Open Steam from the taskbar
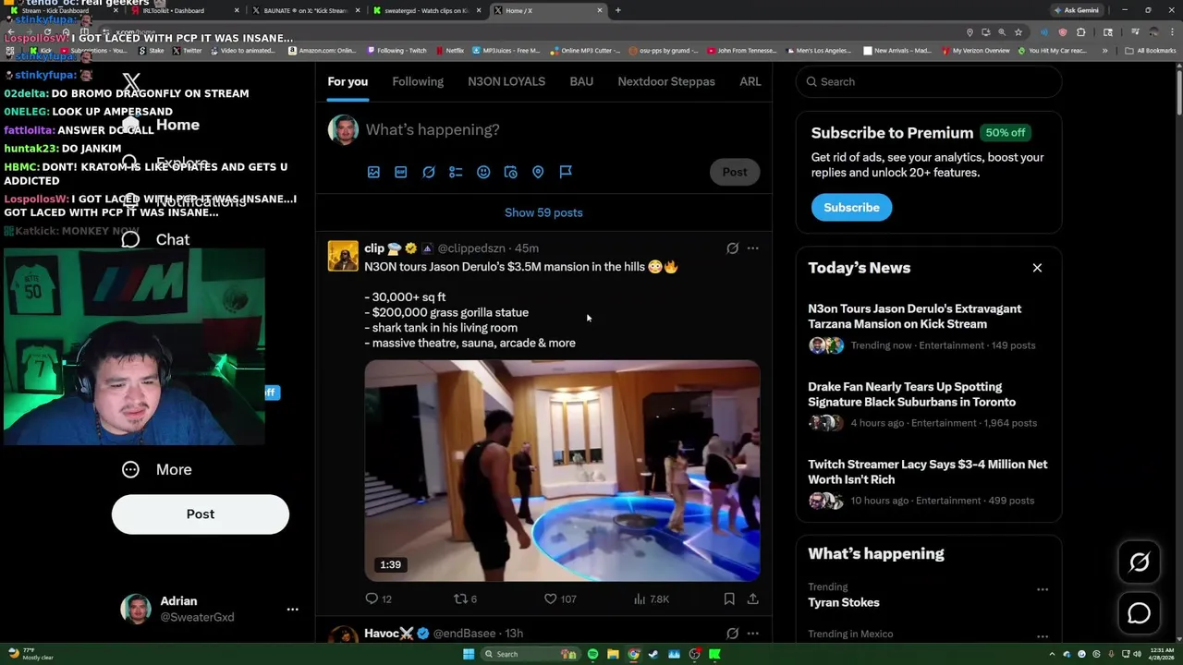The width and height of the screenshot is (1183, 665). click(x=653, y=654)
